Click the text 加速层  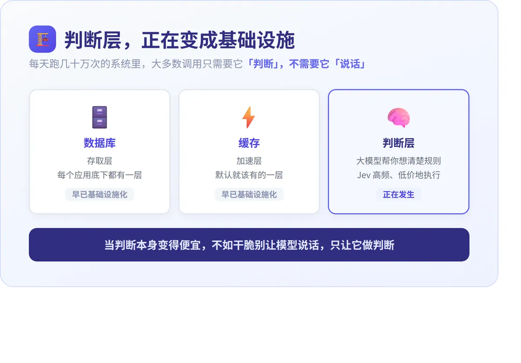249,161
